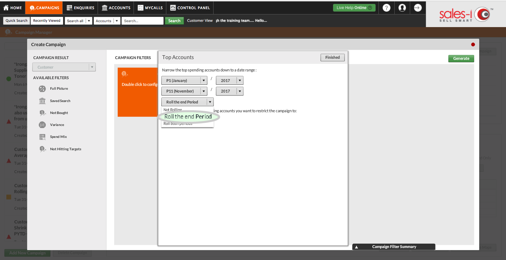Open the Customer campaign result dropdown
This screenshot has width=506, height=260.
(64, 67)
